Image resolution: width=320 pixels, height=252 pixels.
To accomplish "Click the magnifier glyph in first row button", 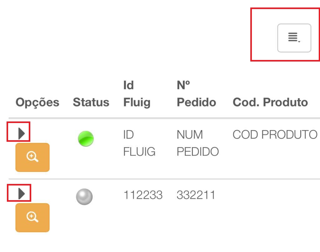I will (32, 157).
